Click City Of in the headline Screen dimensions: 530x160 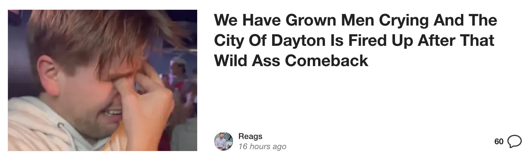[240, 41]
